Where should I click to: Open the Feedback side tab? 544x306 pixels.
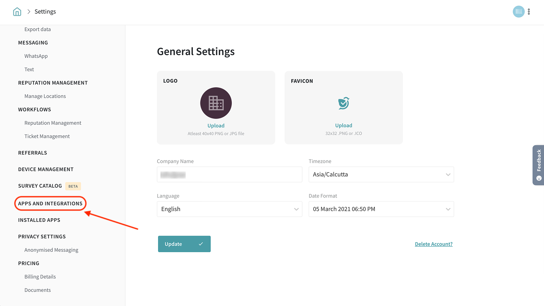538,165
